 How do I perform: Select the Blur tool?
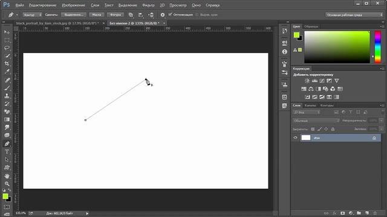click(x=7, y=127)
